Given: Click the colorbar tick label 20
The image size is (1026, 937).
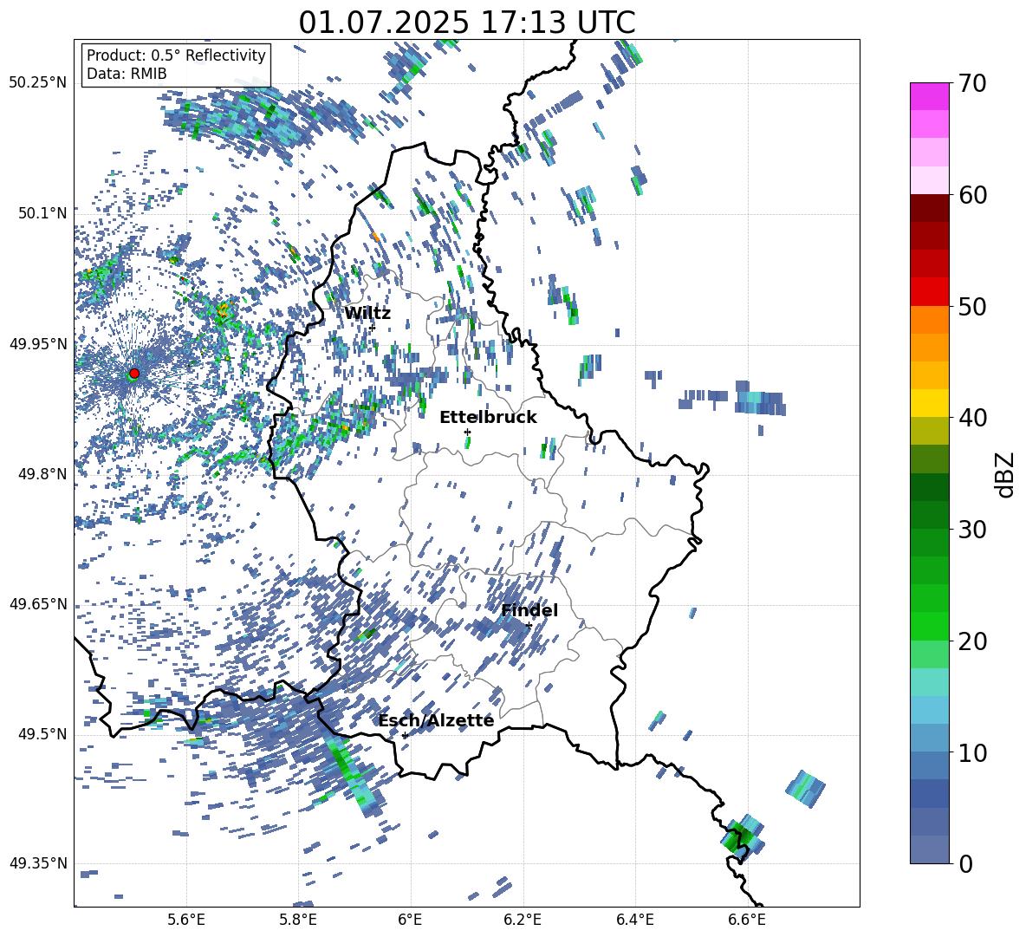Looking at the screenshot, I should (972, 641).
